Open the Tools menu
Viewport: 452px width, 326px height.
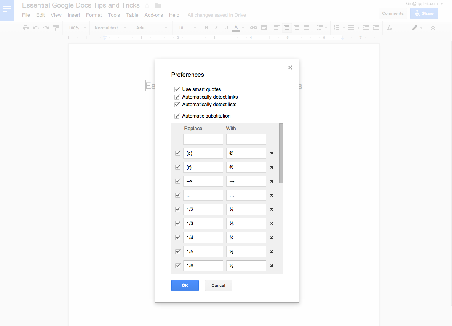tap(114, 15)
